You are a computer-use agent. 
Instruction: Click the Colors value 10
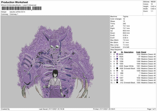pyautogui.click(x=152, y=4)
